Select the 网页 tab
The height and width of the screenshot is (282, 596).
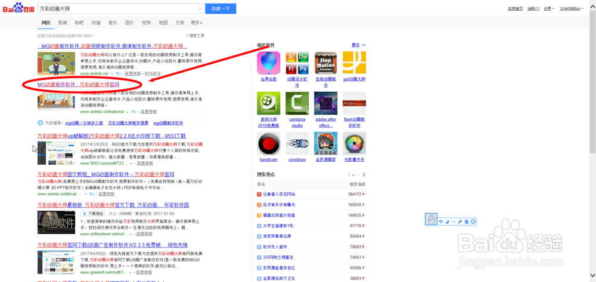point(46,23)
